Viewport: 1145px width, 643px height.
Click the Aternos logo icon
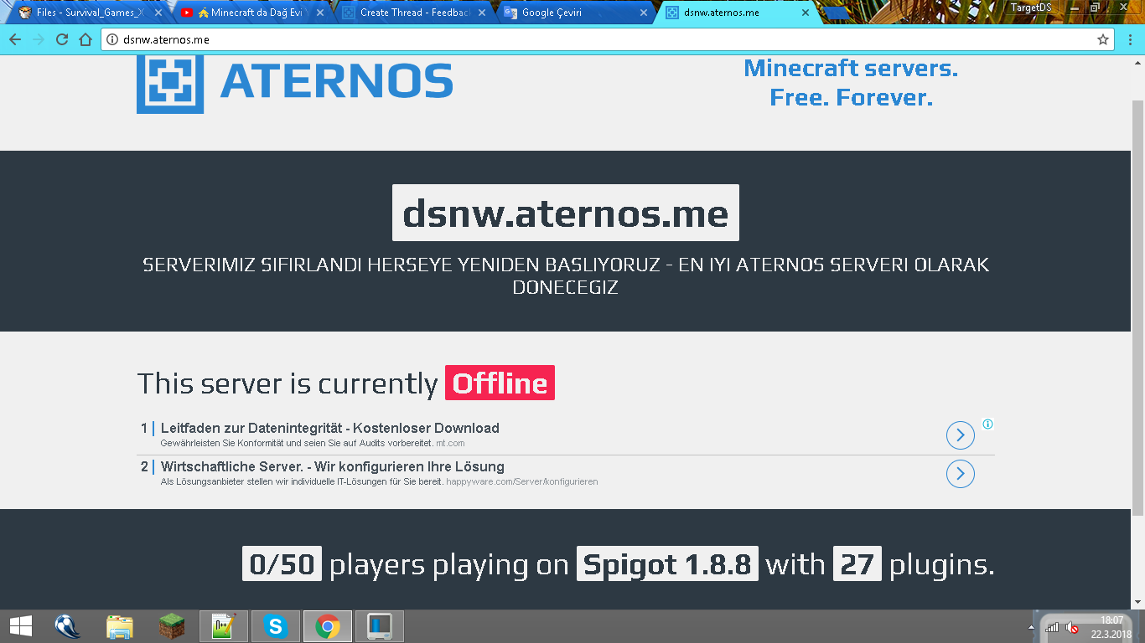point(170,84)
